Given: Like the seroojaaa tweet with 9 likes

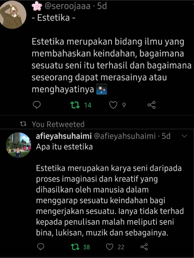Looking at the screenshot, I should 113,105.
